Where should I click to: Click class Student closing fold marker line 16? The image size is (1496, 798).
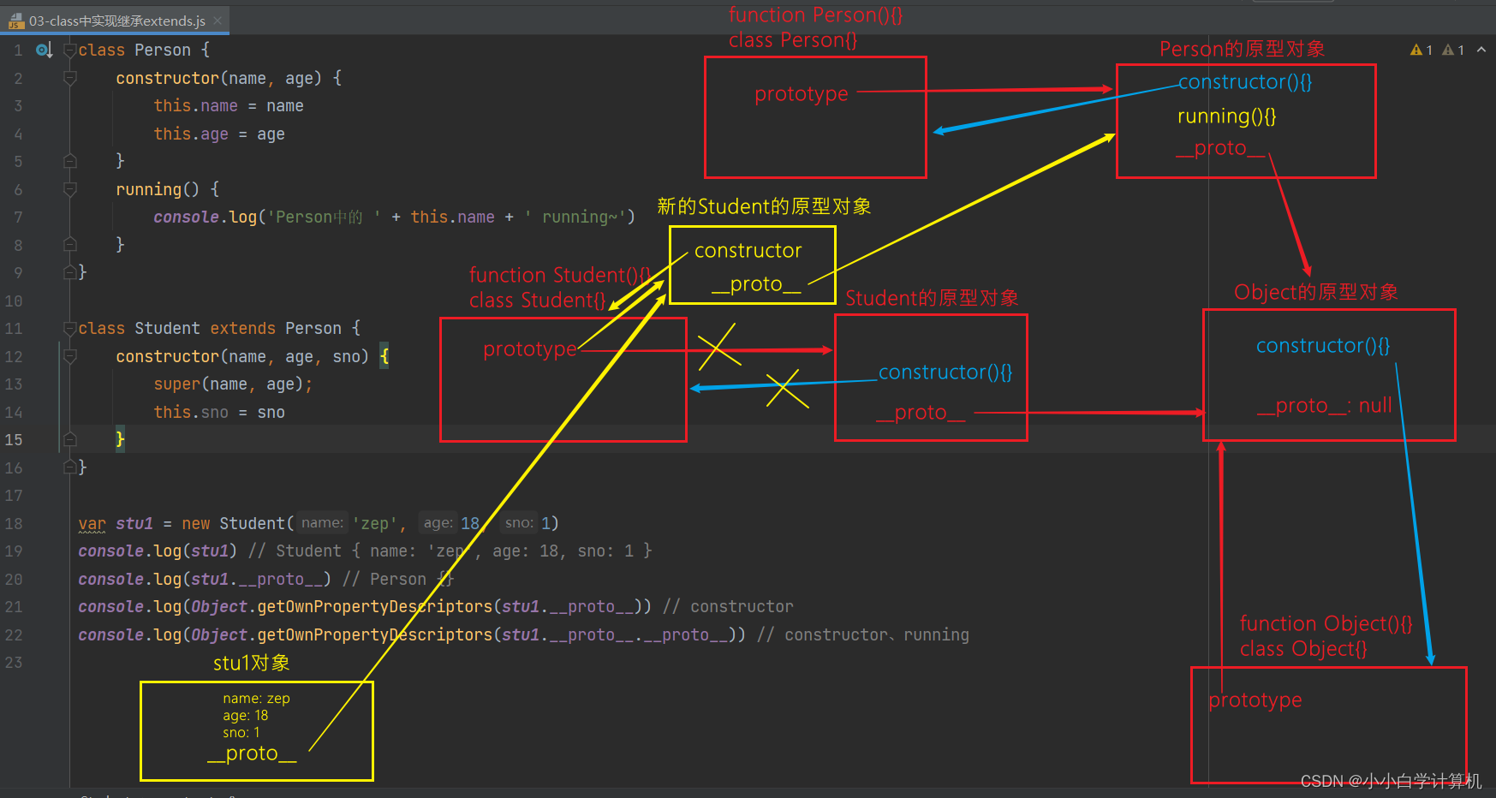70,467
